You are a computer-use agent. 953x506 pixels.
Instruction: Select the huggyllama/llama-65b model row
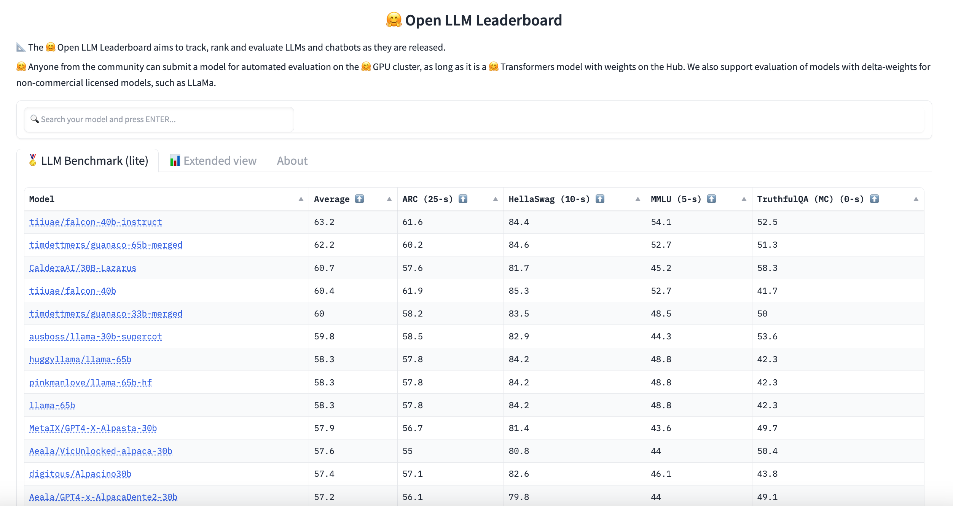(x=80, y=359)
